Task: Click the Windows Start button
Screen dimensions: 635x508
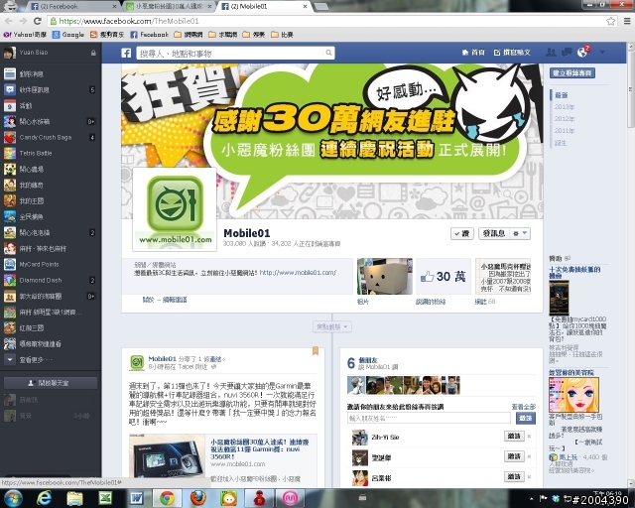Action: (x=13, y=498)
